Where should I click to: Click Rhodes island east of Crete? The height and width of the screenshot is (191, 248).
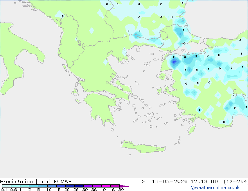point(192,129)
